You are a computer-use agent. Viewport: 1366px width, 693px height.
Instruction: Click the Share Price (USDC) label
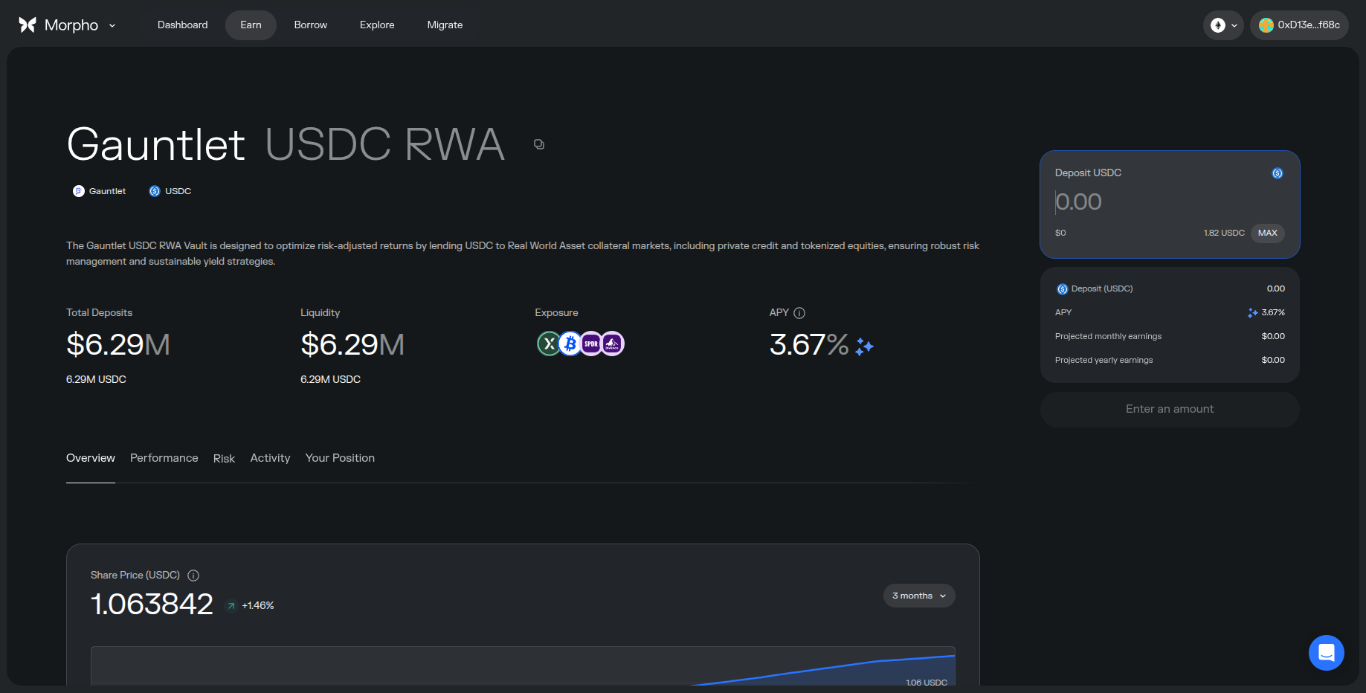point(135,576)
